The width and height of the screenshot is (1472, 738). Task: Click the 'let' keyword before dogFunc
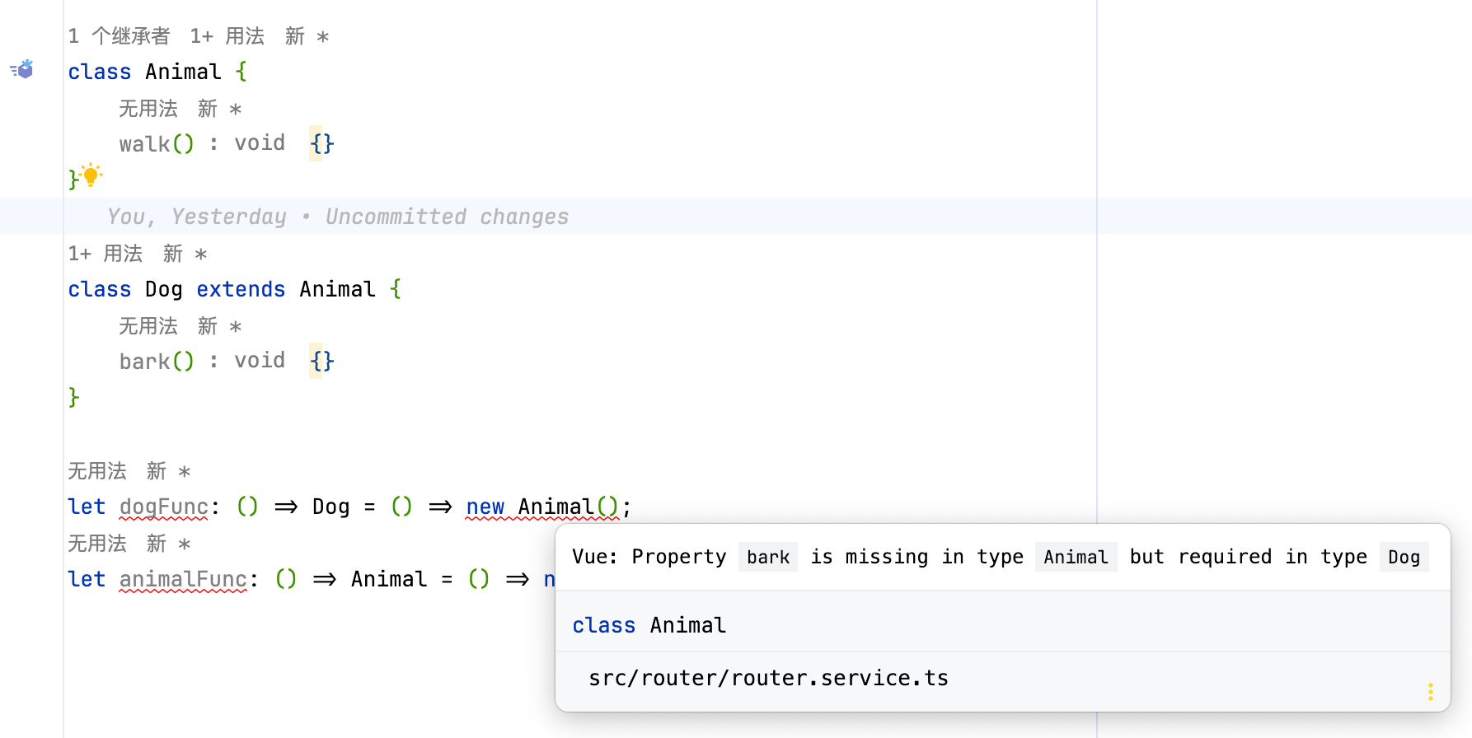point(87,507)
